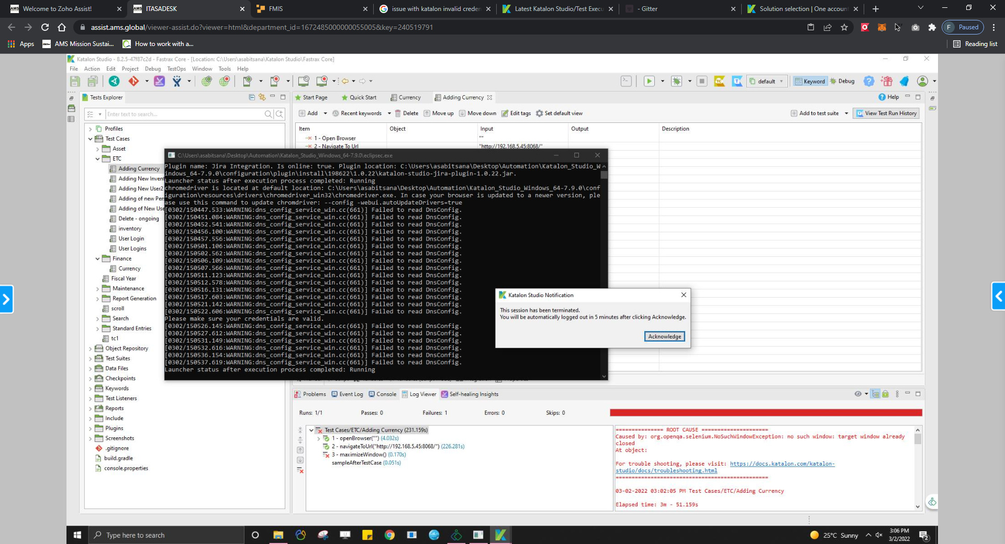Open the notifications bell icon
The height and width of the screenshot is (544, 1005).
point(904,81)
